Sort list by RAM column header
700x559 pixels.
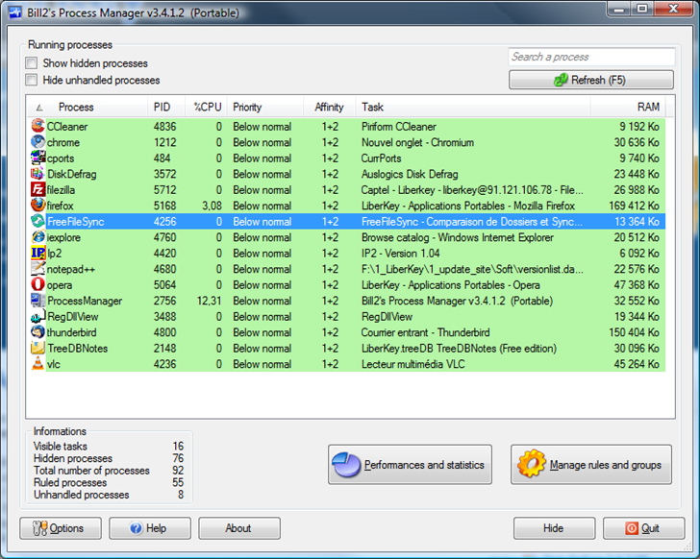[x=628, y=107]
